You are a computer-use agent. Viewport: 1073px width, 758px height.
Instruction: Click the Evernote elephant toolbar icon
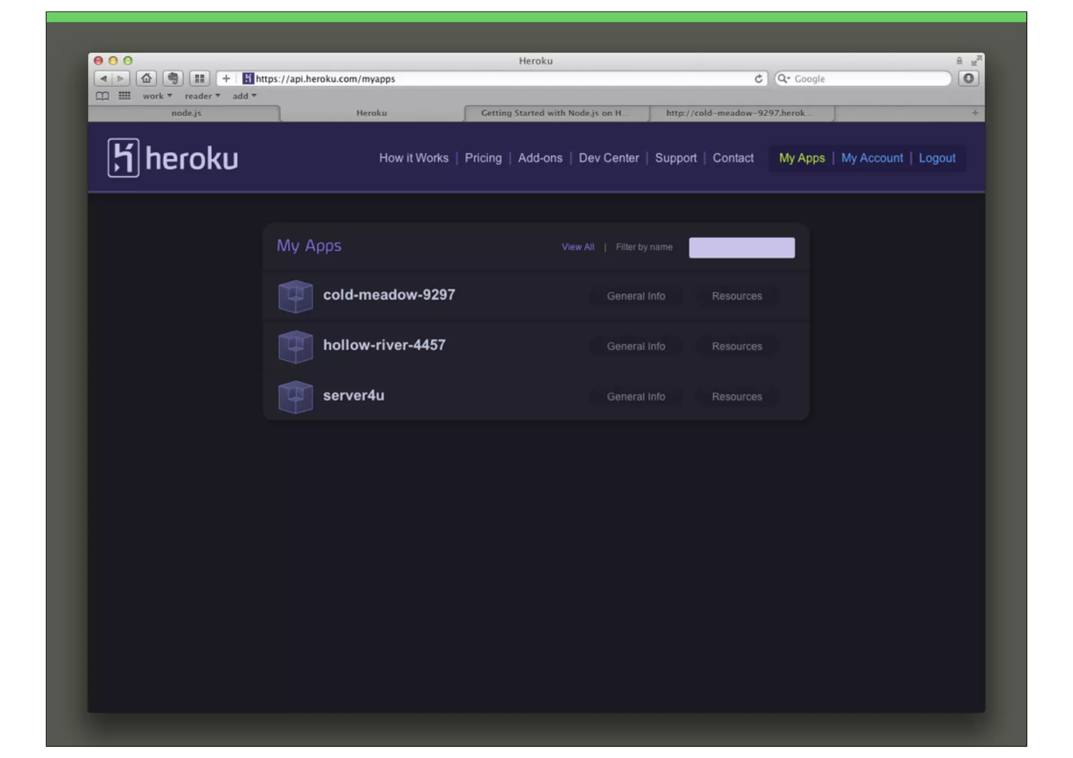(172, 79)
